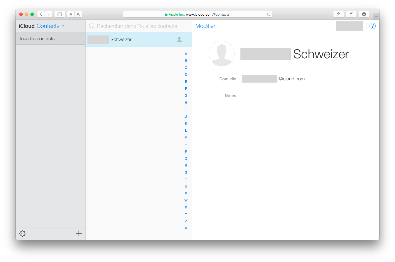Reload the iCloud page

[269, 14]
